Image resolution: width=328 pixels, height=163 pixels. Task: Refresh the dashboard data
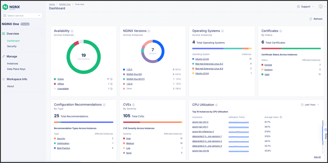pos(316,19)
